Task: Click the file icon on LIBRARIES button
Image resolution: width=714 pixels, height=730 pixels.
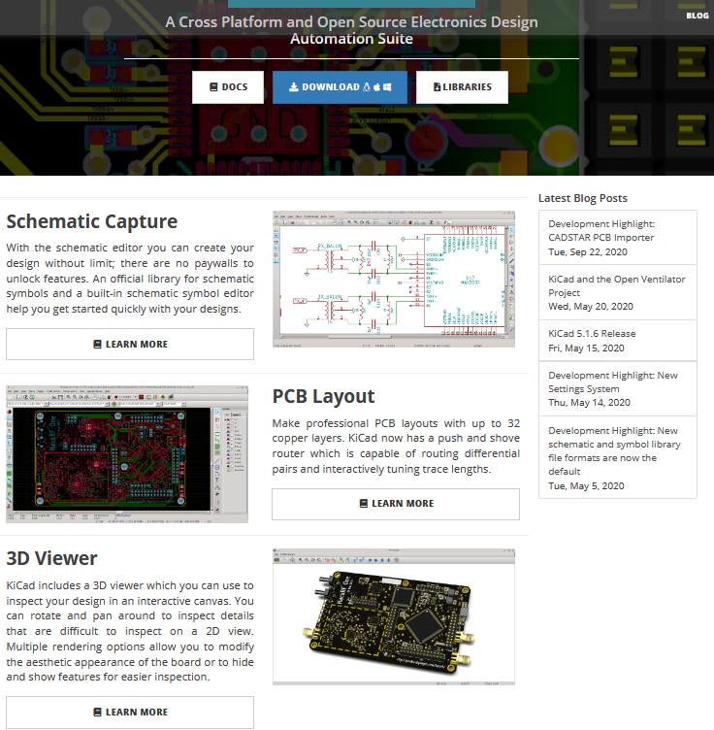Action: coord(437,87)
